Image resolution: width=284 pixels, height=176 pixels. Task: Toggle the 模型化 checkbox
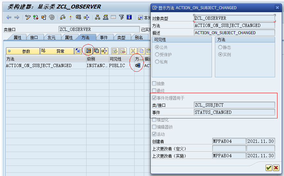coord(154,120)
